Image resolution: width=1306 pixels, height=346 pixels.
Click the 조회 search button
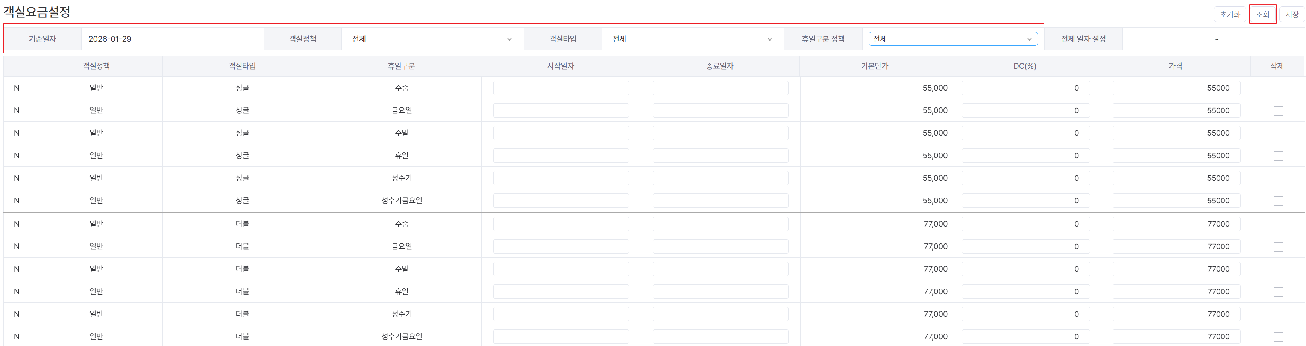click(1262, 14)
